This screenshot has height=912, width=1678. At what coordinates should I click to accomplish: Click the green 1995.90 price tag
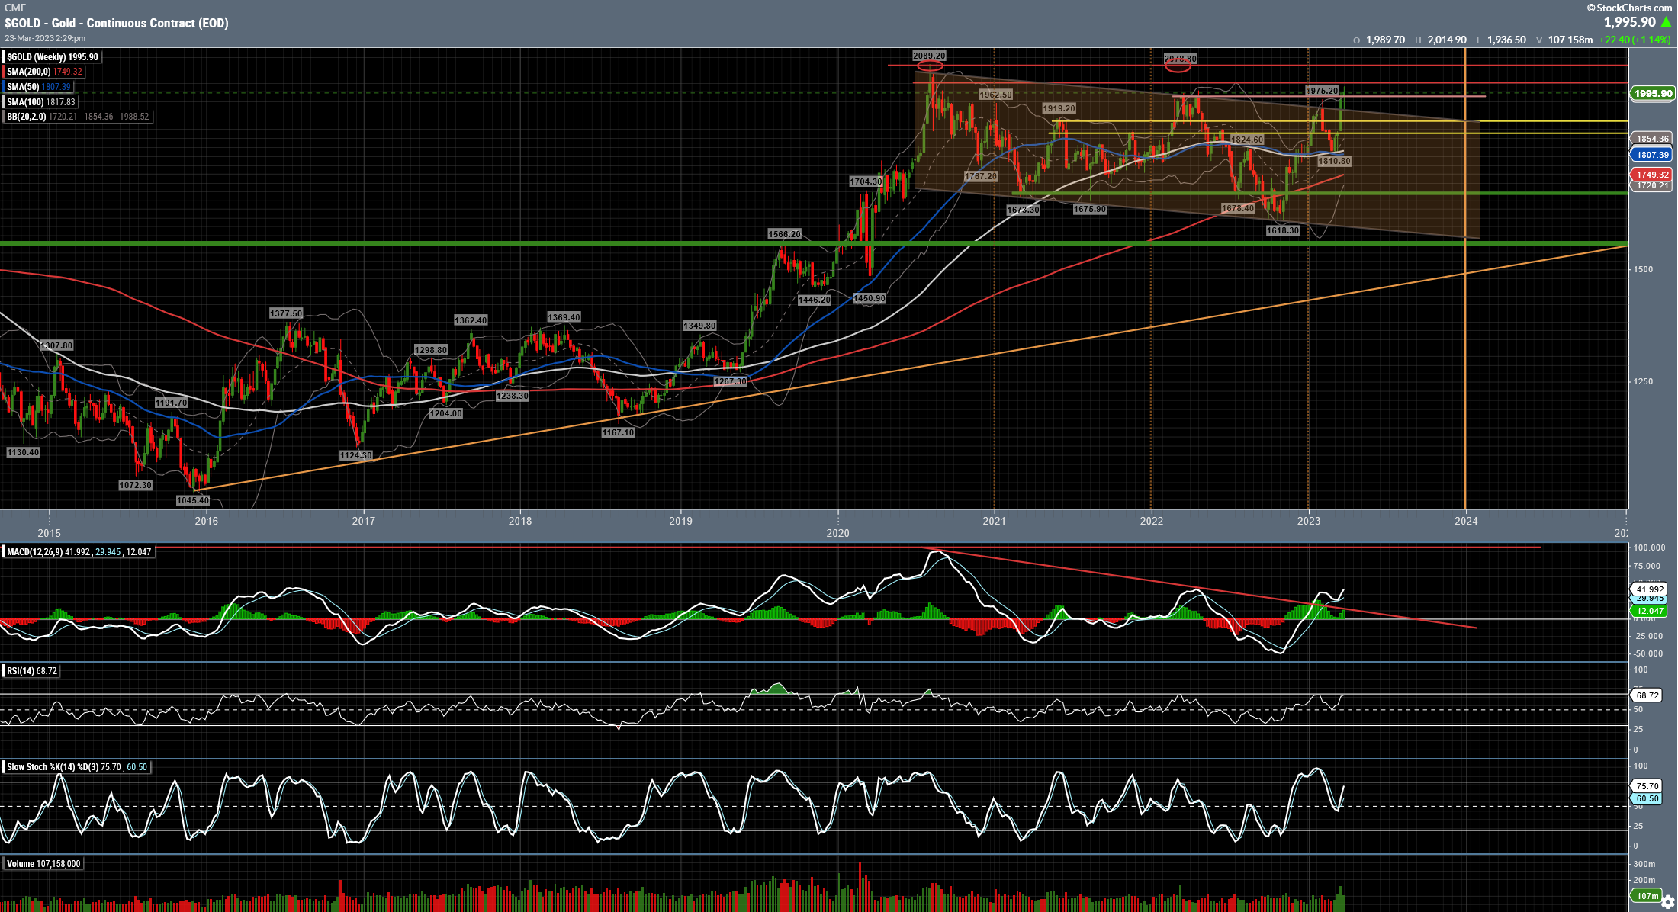[x=1652, y=93]
